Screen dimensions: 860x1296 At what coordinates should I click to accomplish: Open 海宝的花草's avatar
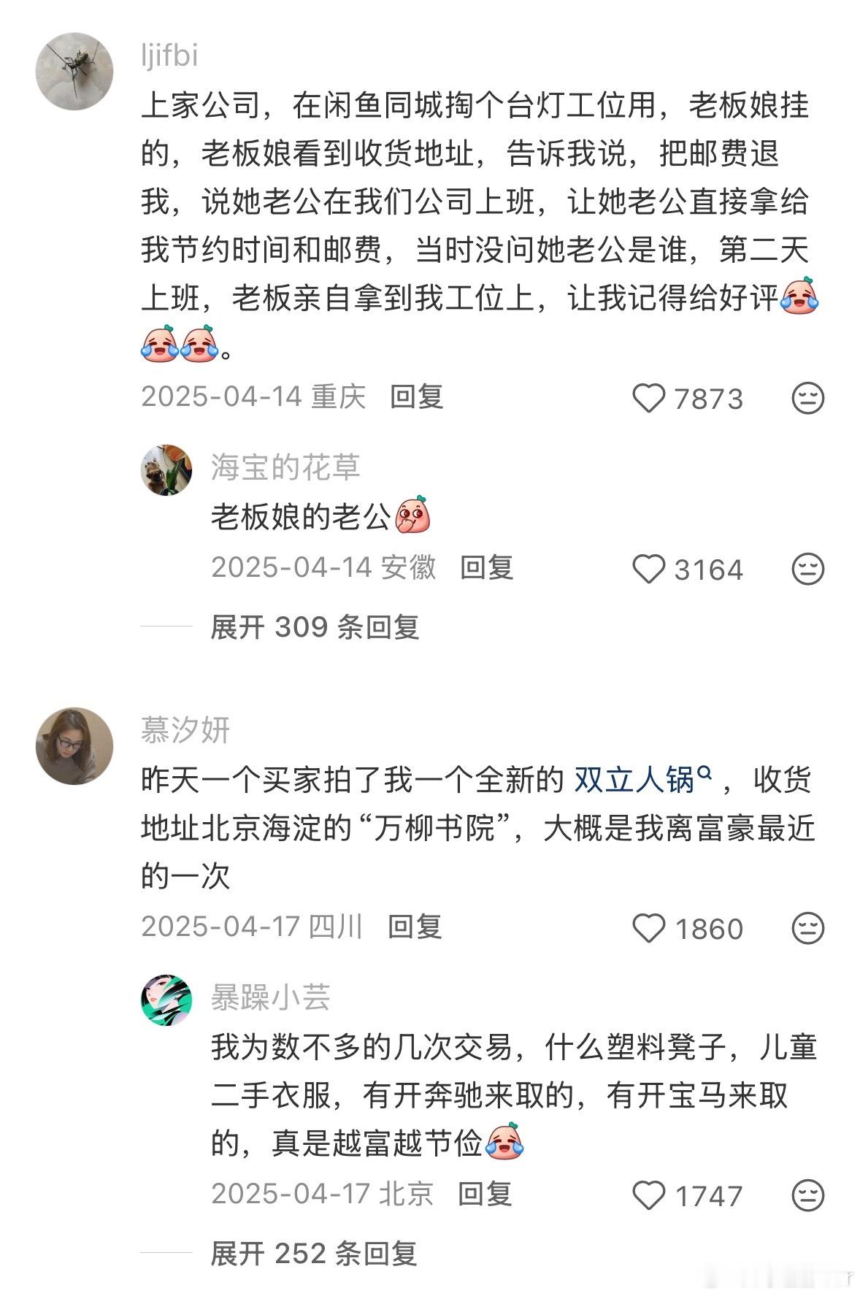166,469
